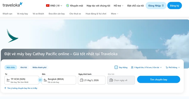Click the departure calendar icon
This screenshot has width=189, height=99.
pyautogui.click(x=82, y=80)
